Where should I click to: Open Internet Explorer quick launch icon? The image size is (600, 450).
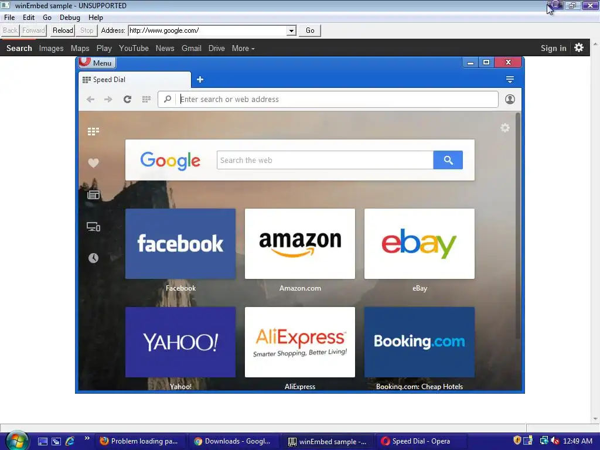[70, 441]
